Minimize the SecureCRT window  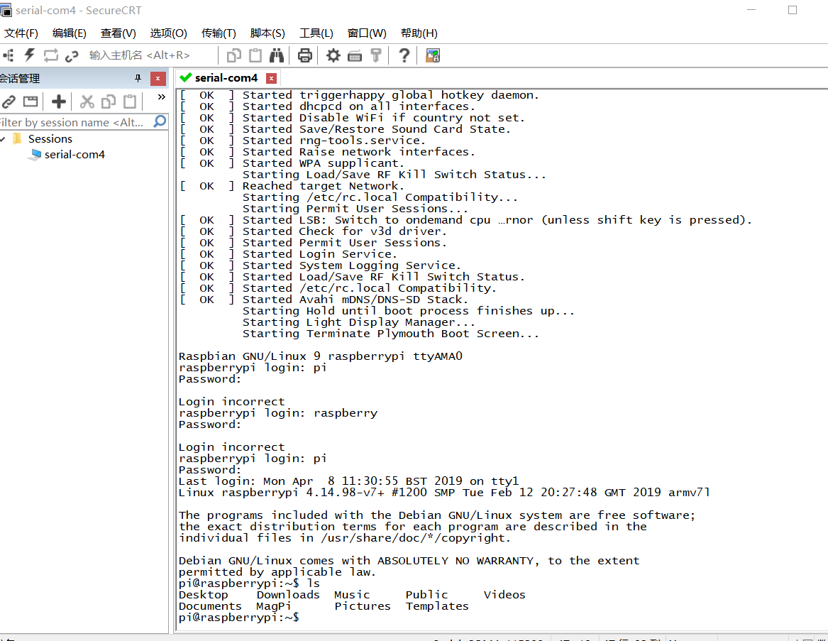752,10
